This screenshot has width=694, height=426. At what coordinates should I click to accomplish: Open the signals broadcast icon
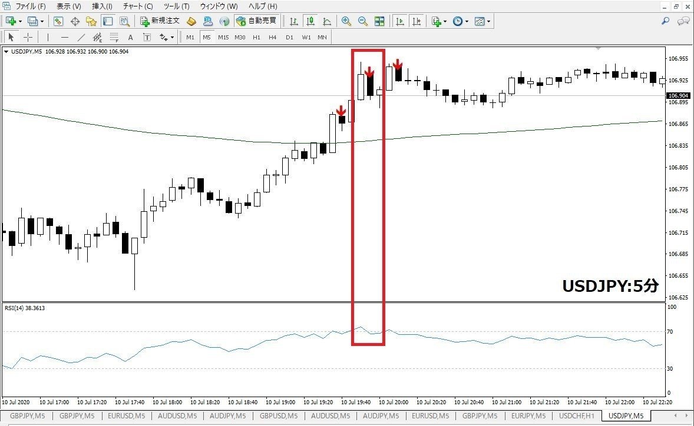click(x=224, y=21)
